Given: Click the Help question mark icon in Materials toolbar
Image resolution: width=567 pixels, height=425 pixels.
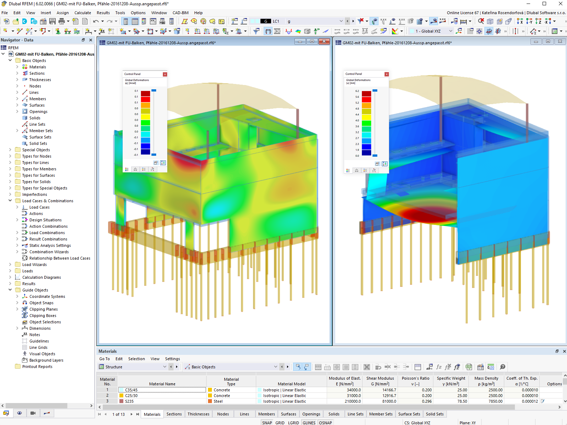Looking at the screenshot, I should coord(503,367).
